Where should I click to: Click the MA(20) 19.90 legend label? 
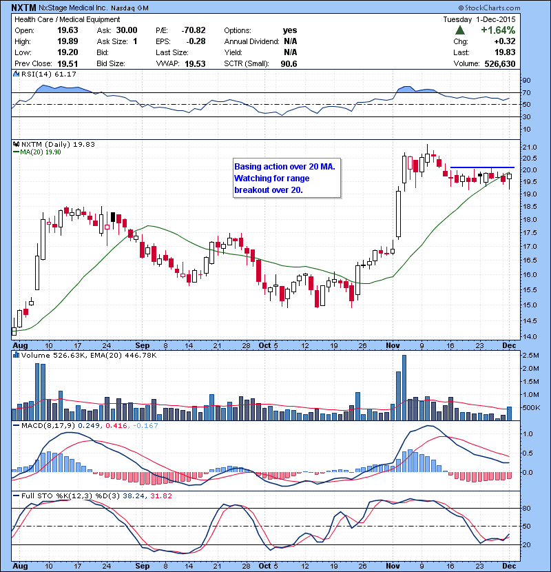[40, 152]
